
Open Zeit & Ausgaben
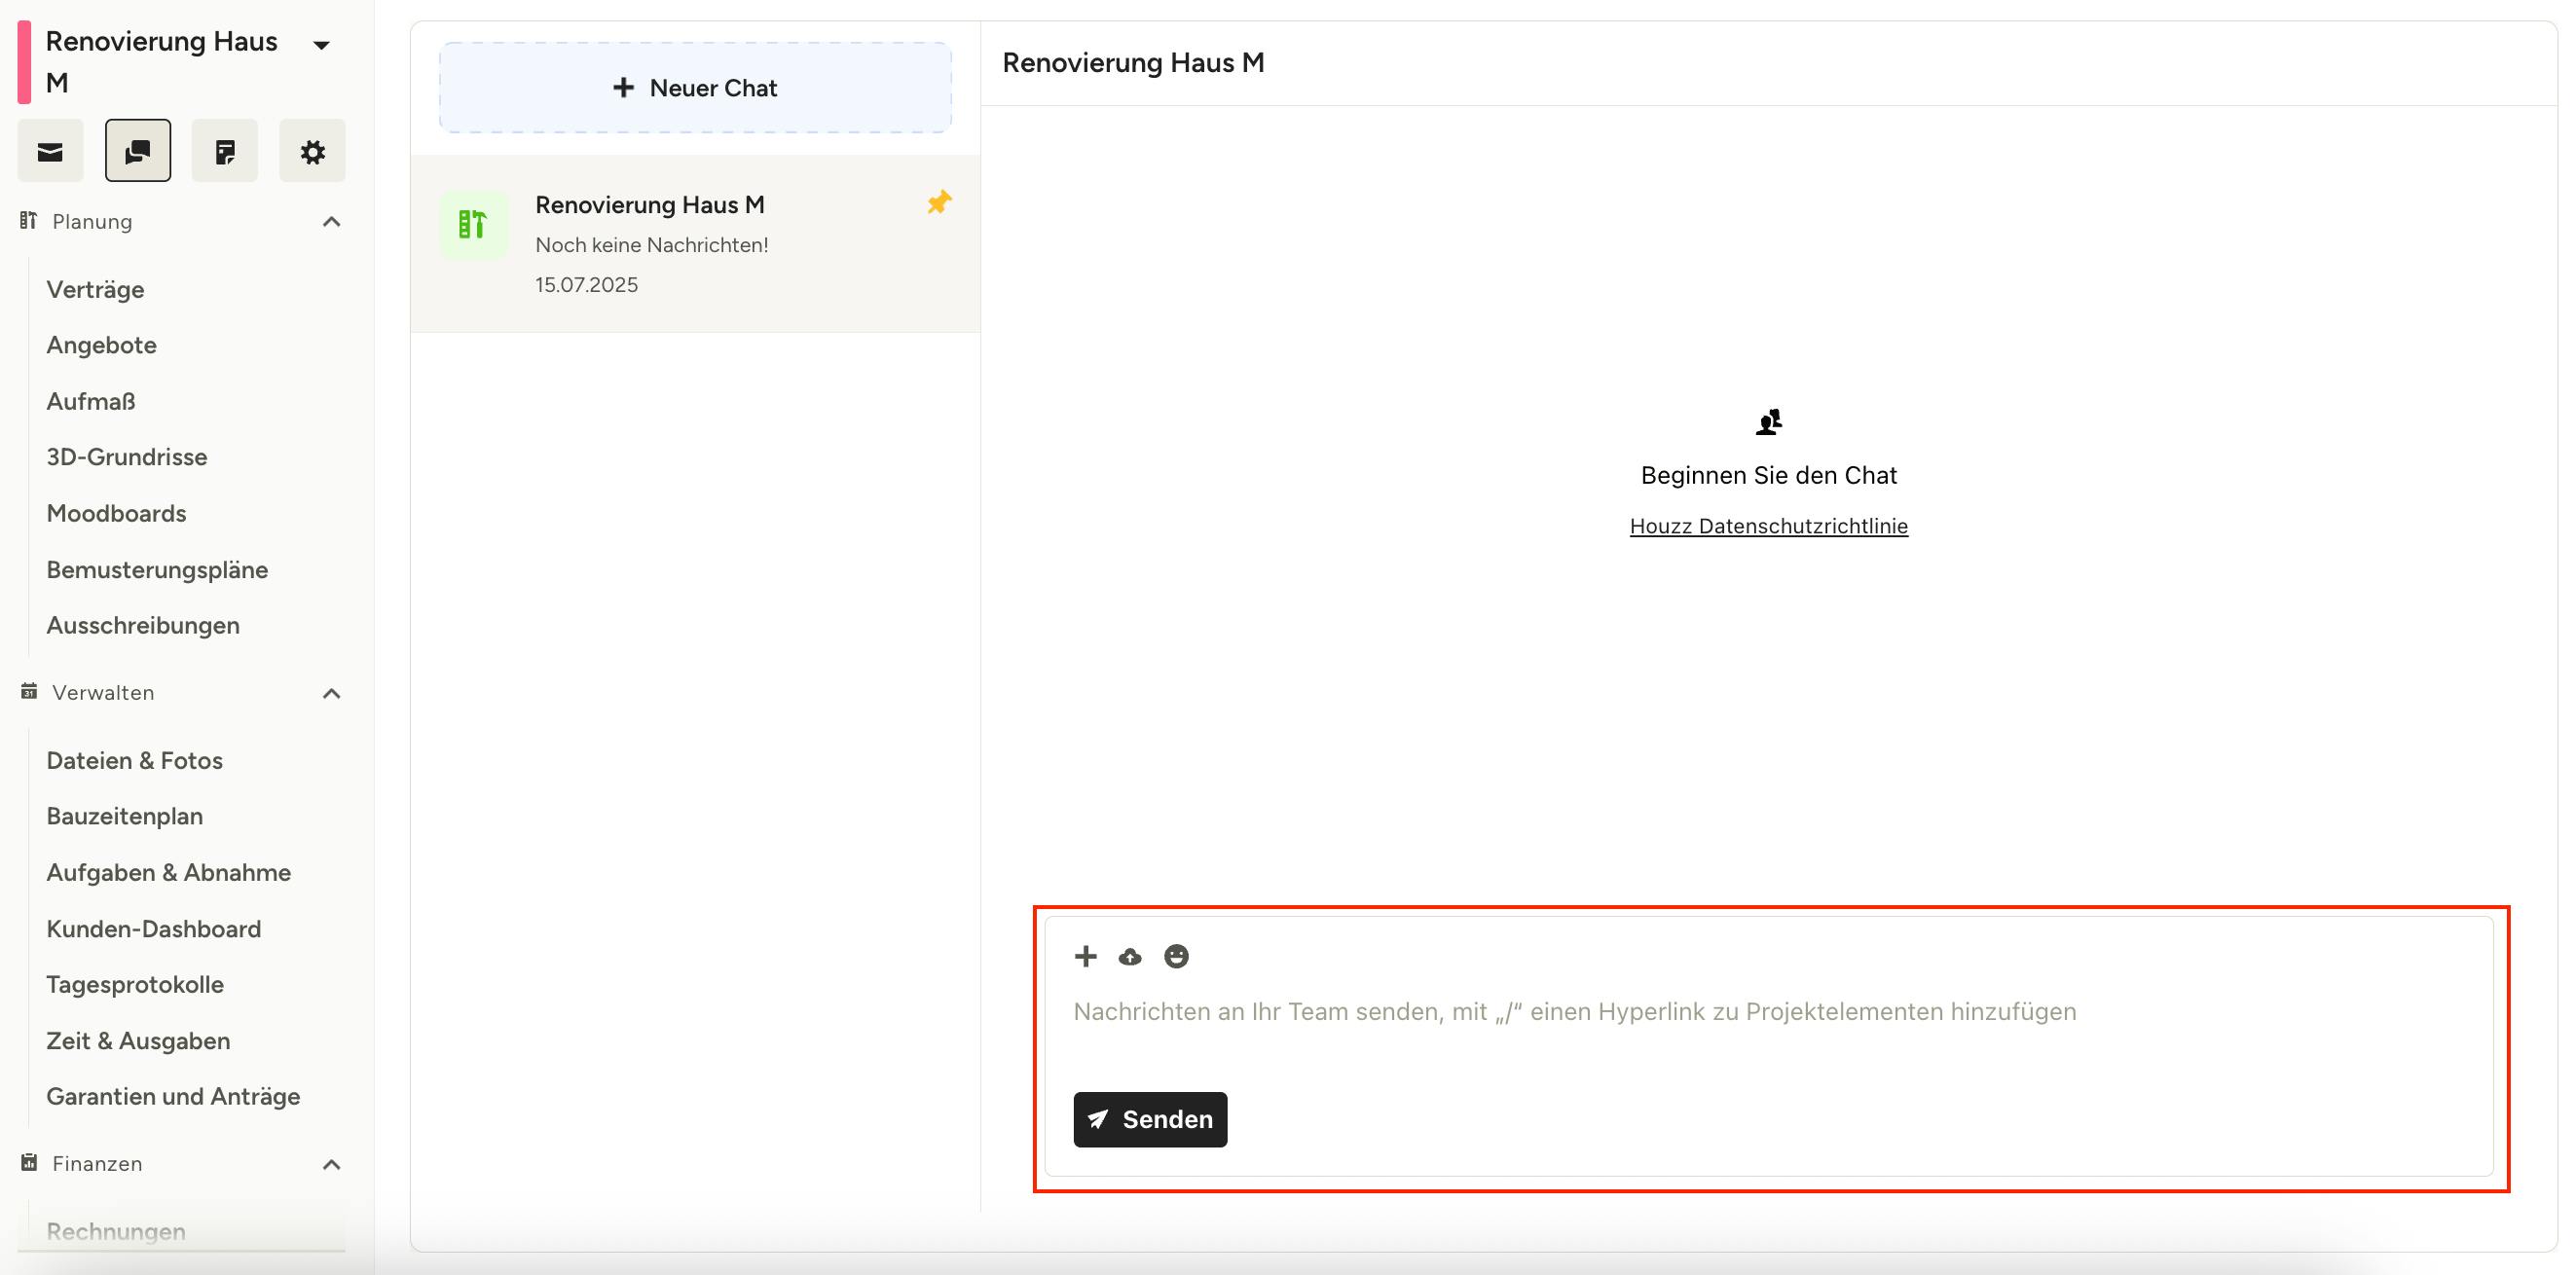(138, 1041)
